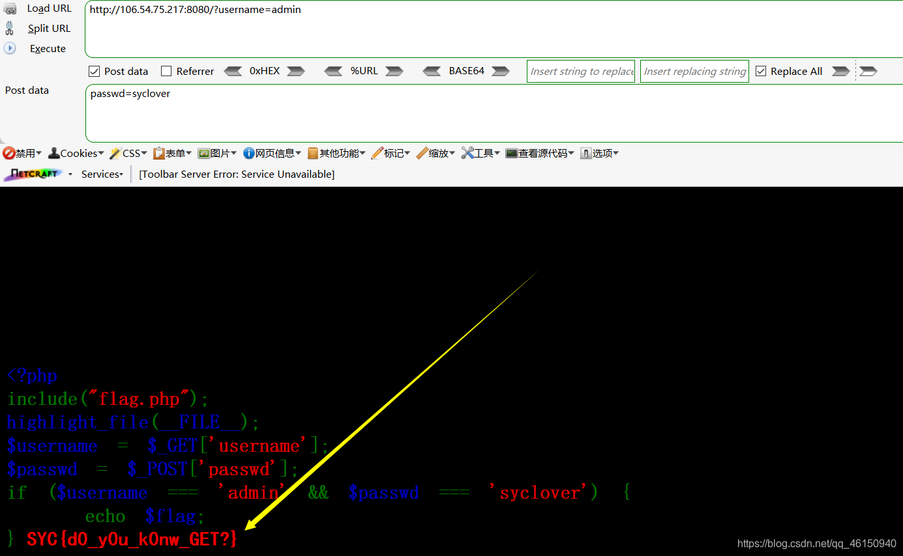Focus the Post data text area
903x556 pixels.
click(x=494, y=113)
